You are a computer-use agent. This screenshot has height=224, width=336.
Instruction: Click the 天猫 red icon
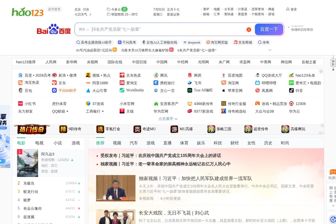(x=122, y=111)
